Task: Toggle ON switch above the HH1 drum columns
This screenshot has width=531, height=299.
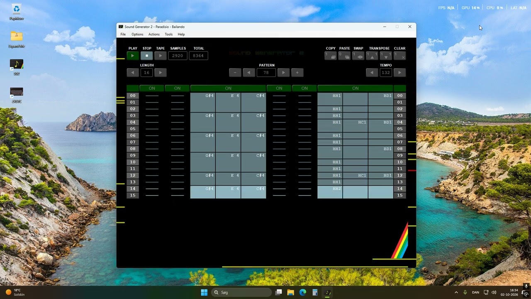Action: [x=356, y=88]
